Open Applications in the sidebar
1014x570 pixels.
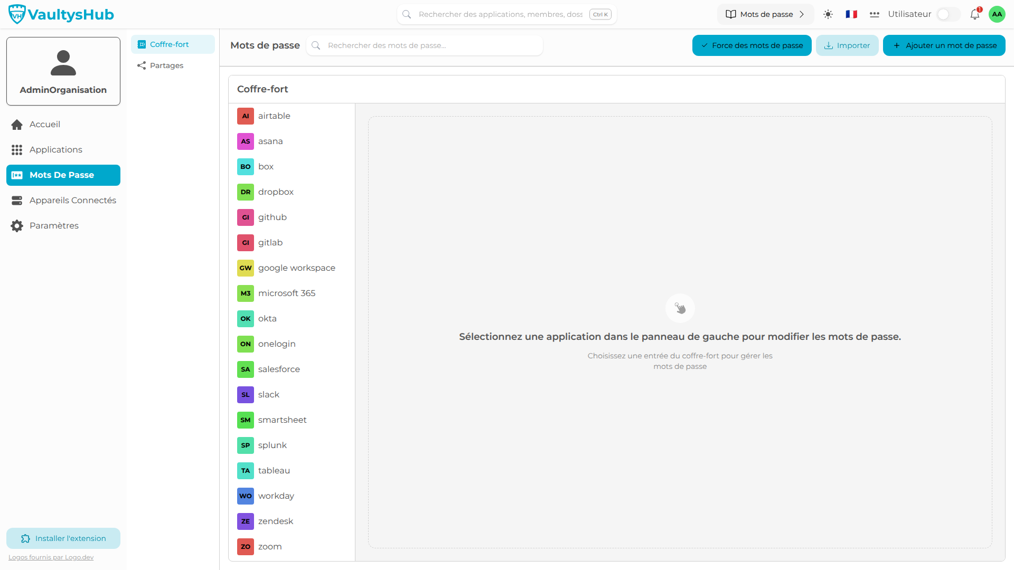[63, 150]
